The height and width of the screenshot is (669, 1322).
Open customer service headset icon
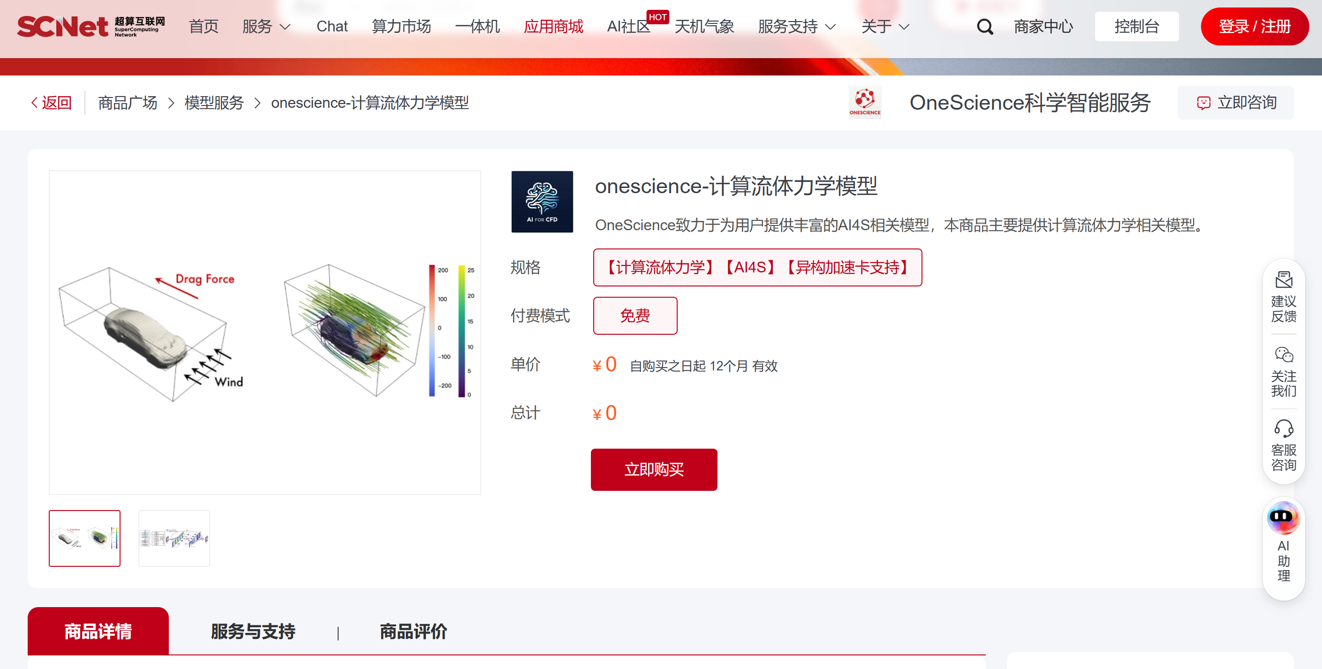(1284, 429)
